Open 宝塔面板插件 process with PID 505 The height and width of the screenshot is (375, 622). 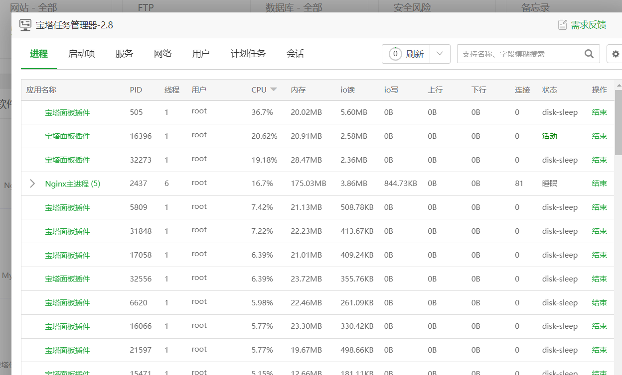pyautogui.click(x=67, y=112)
